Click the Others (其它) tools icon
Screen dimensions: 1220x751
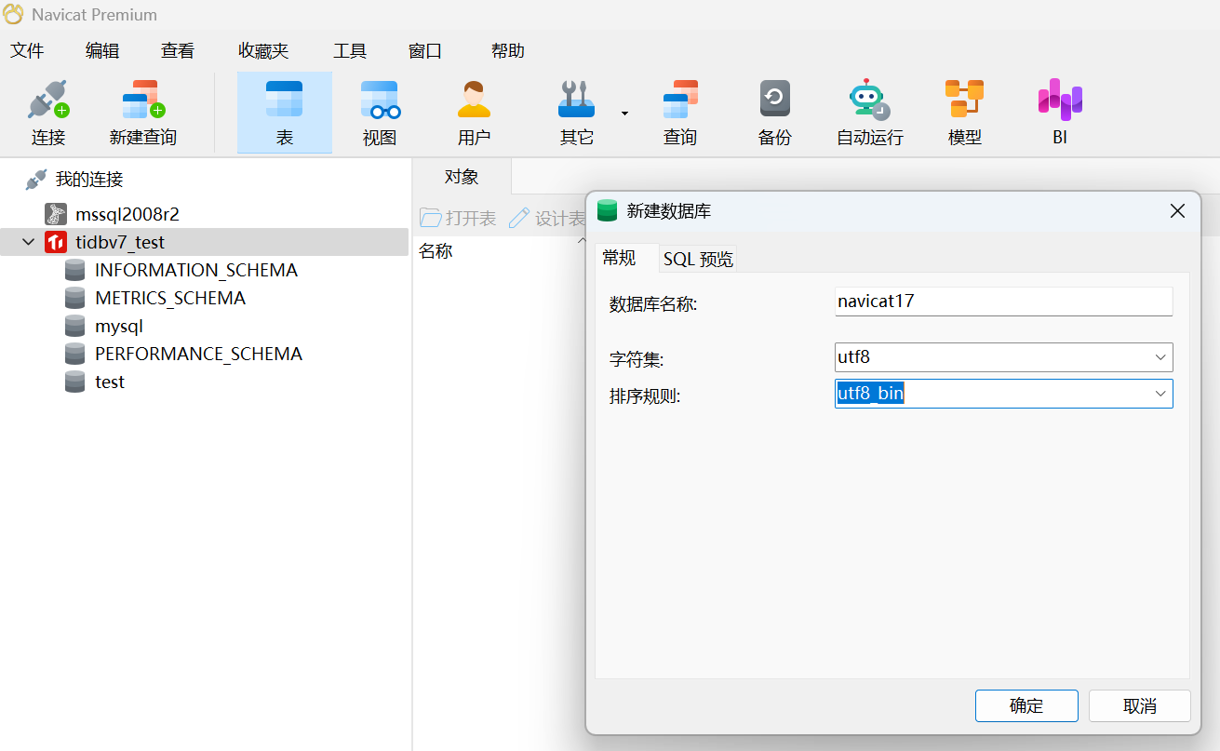576,100
